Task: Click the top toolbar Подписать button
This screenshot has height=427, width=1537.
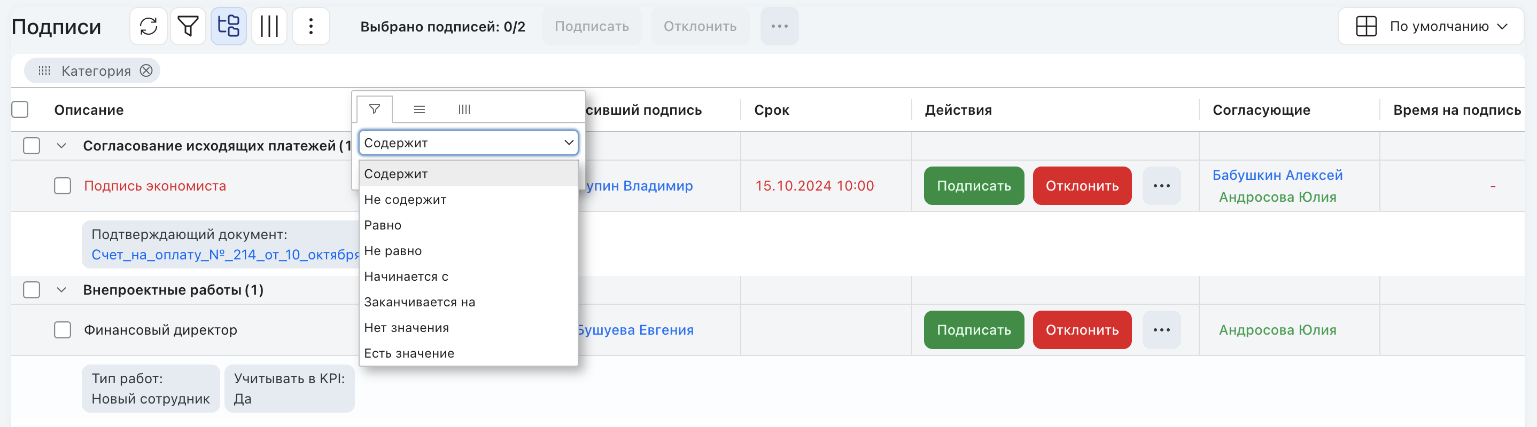Action: (x=592, y=26)
